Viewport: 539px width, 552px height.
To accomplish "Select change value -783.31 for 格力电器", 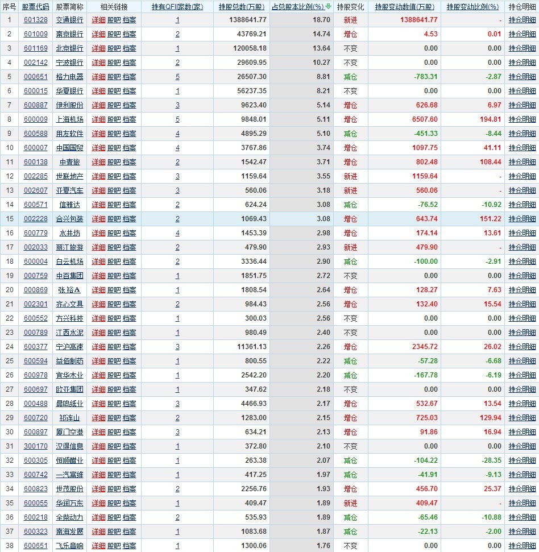I will click(x=426, y=77).
